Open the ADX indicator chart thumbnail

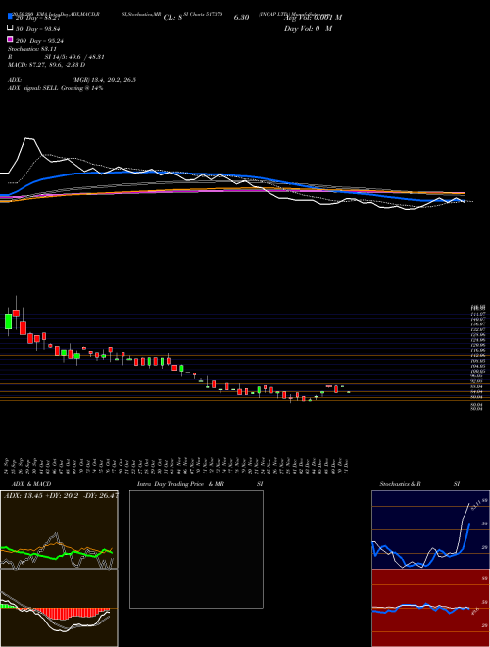click(59, 529)
